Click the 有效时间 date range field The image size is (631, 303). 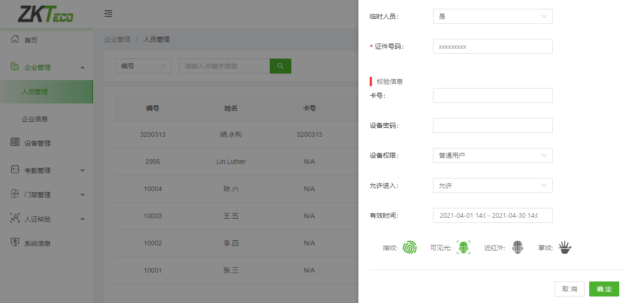pyautogui.click(x=493, y=215)
